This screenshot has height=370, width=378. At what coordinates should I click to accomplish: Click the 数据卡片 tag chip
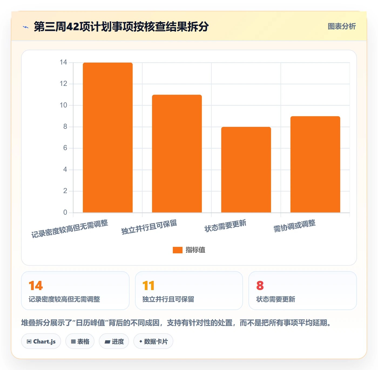[153, 341]
